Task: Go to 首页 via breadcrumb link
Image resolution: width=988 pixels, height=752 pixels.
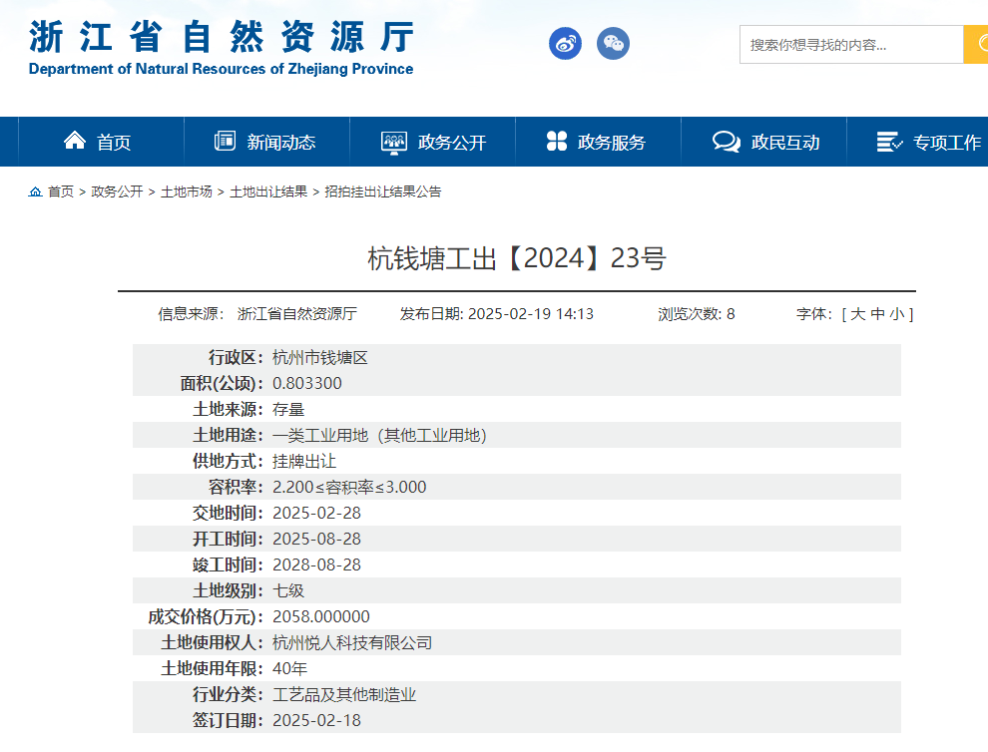Action: click(61, 191)
